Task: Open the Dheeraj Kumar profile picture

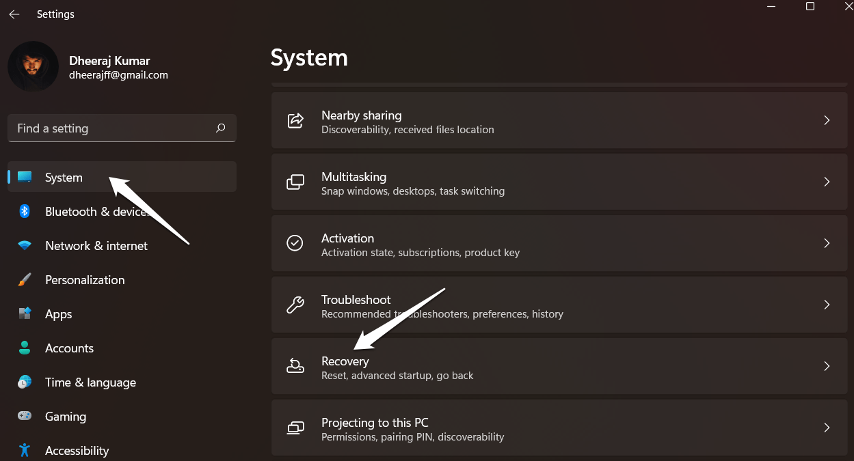Action: tap(33, 66)
